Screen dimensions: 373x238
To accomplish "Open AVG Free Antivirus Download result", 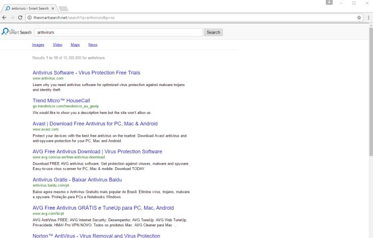I will click(97, 151).
